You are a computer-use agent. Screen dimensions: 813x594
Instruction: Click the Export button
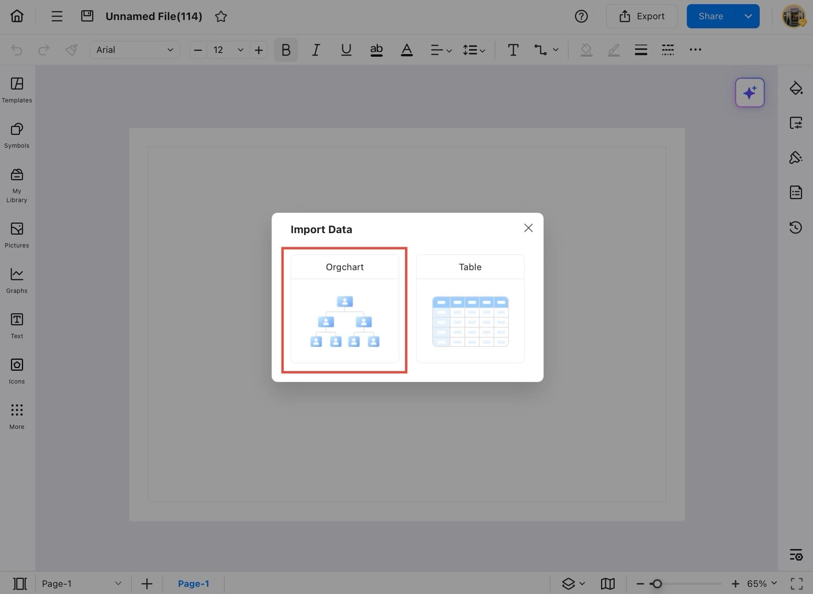(641, 16)
